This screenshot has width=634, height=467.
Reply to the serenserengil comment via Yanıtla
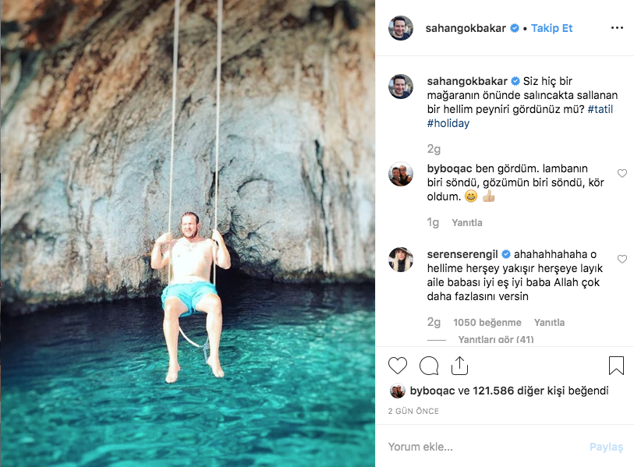549,323
